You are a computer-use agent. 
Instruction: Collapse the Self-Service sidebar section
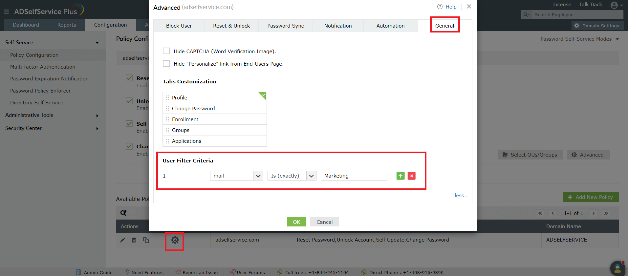[97, 43]
